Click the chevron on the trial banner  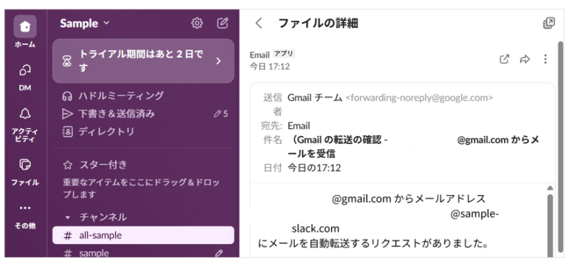point(219,61)
